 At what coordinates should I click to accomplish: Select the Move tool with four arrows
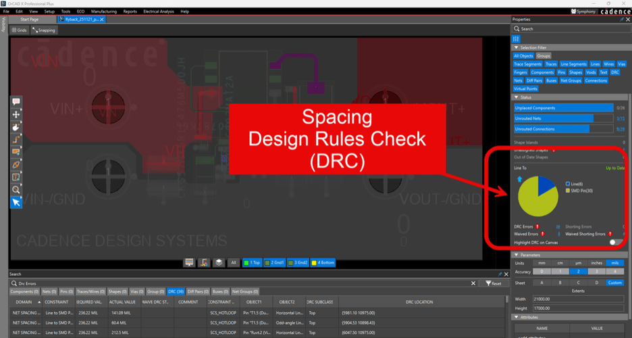16,114
